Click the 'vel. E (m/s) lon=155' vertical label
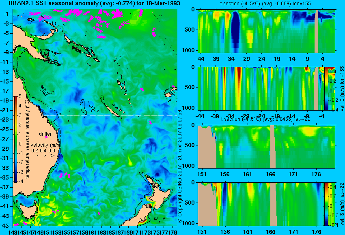 pos(342,88)
